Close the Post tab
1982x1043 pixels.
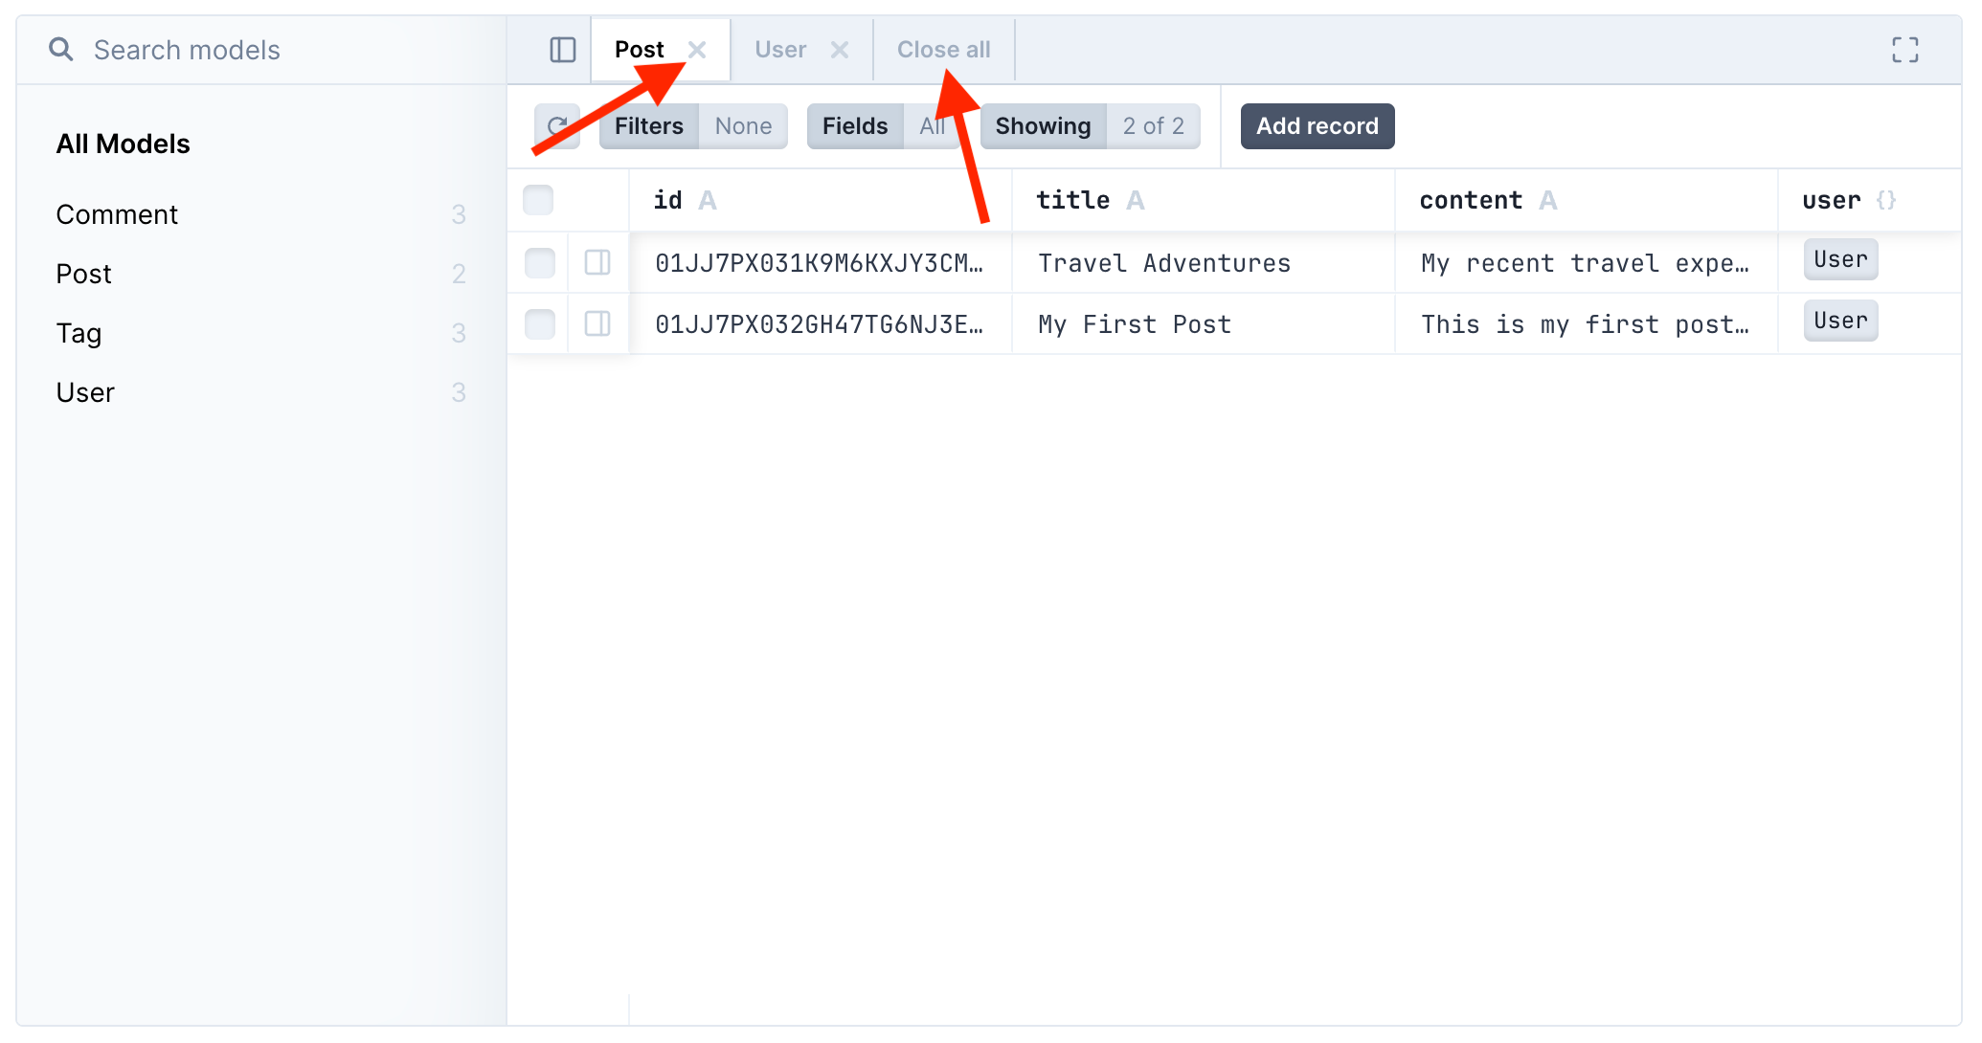pyautogui.click(x=698, y=50)
